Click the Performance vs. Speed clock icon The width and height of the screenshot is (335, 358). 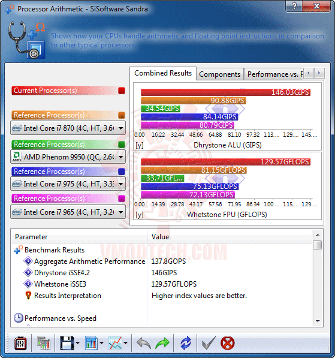(19, 318)
